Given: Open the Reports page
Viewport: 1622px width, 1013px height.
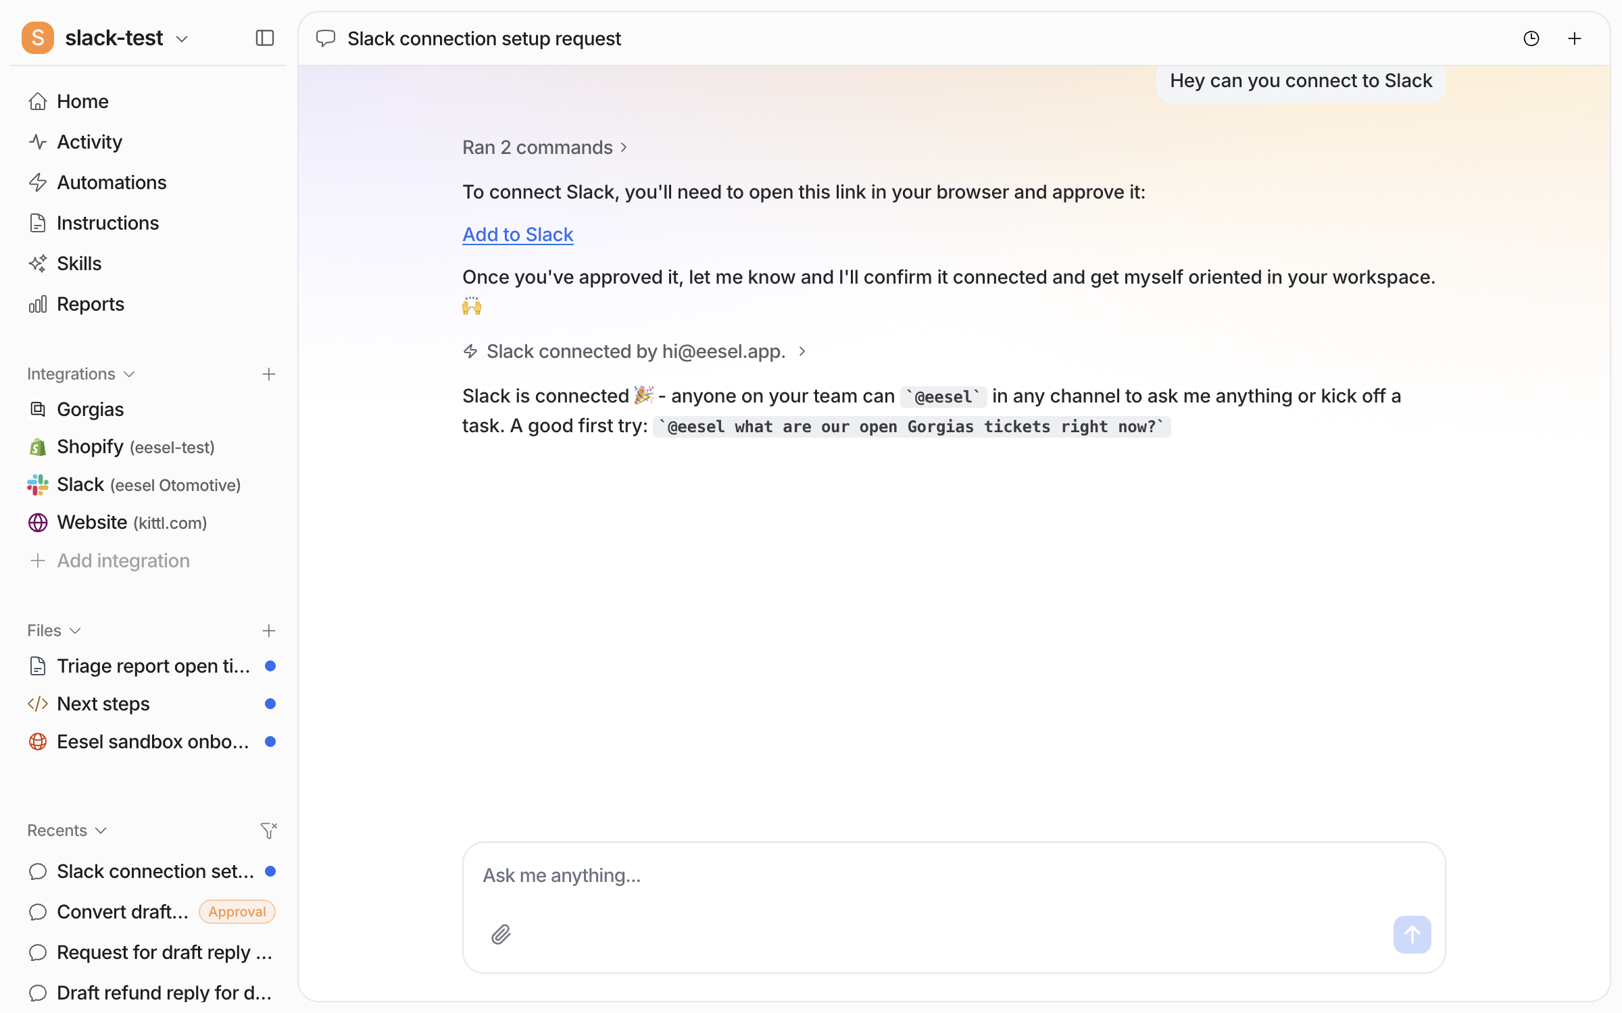Looking at the screenshot, I should (x=149, y=304).
